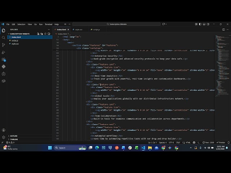Go back using the title bar arrow

coord(65,24)
